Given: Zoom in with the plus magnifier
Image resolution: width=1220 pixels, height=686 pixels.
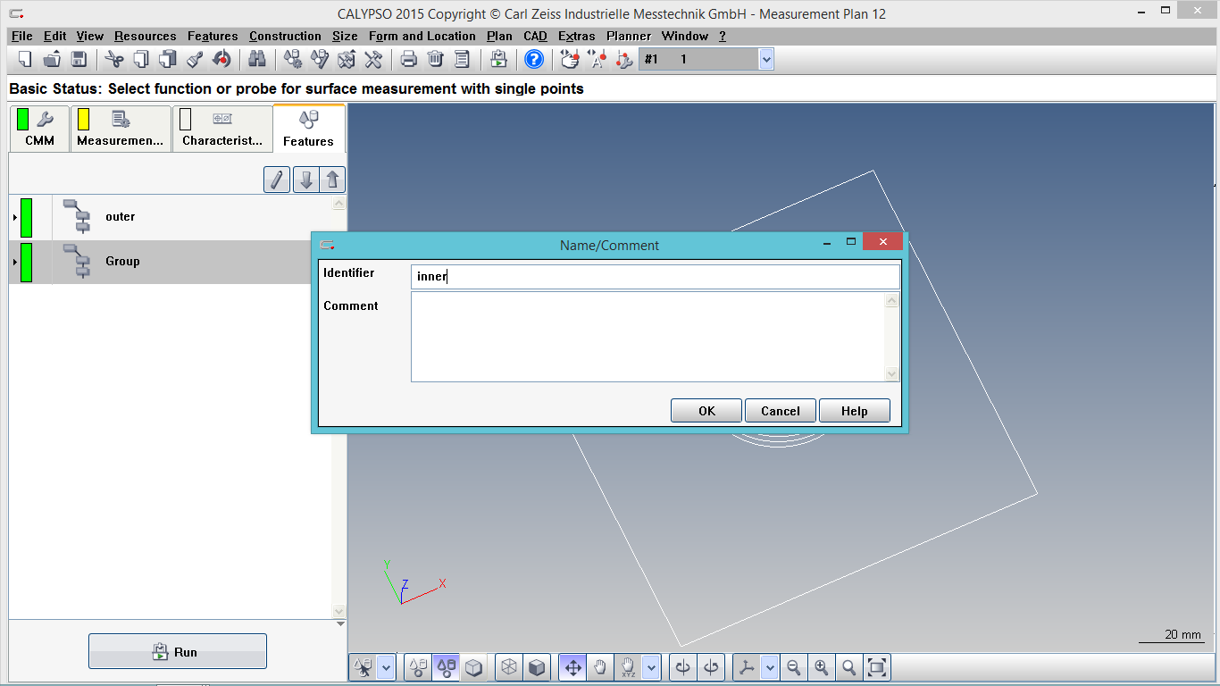Looking at the screenshot, I should (821, 667).
